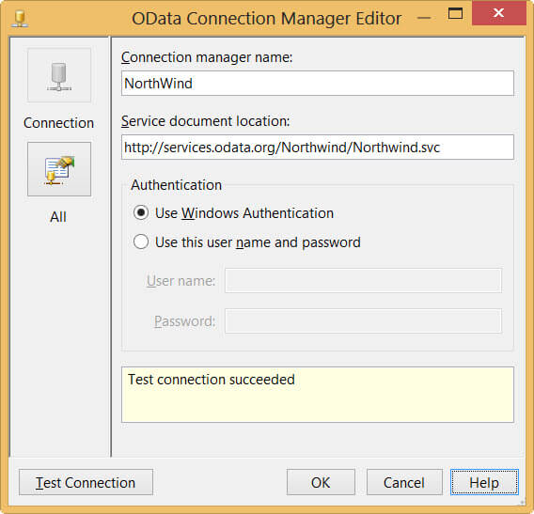Open Help for this dialog
534x514 pixels.
(x=484, y=482)
